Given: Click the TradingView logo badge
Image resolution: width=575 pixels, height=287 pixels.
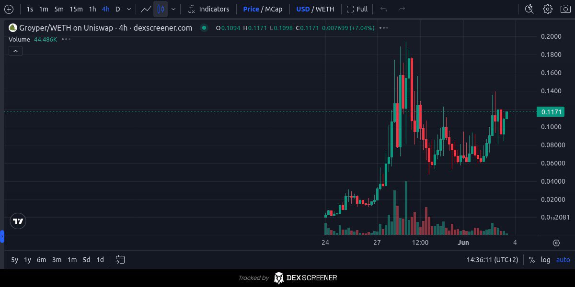Looking at the screenshot, I should 18,221.
